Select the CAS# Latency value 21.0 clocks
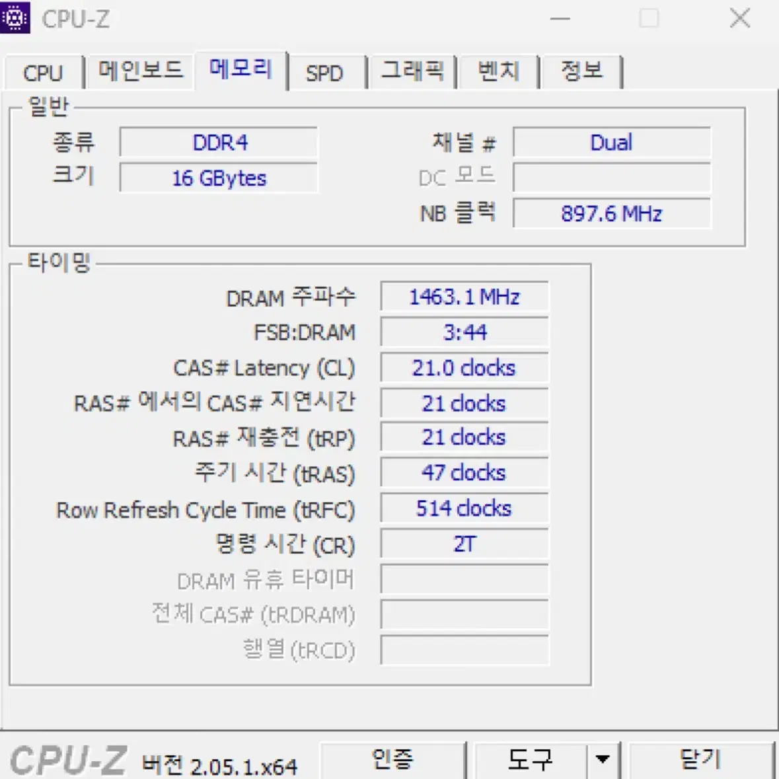The height and width of the screenshot is (779, 779). pos(464,367)
